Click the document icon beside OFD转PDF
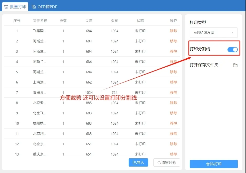The image size is (246, 173). tap(34, 7)
